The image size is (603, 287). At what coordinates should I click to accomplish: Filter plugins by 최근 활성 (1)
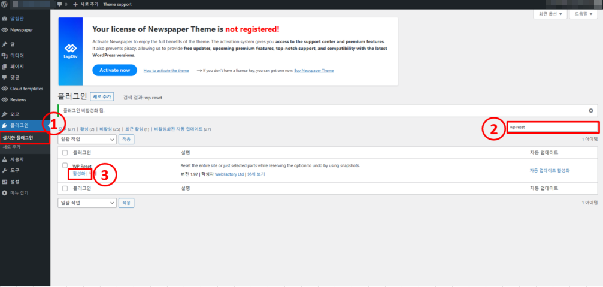pyautogui.click(x=137, y=129)
